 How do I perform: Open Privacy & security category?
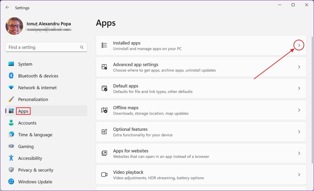coord(46,170)
